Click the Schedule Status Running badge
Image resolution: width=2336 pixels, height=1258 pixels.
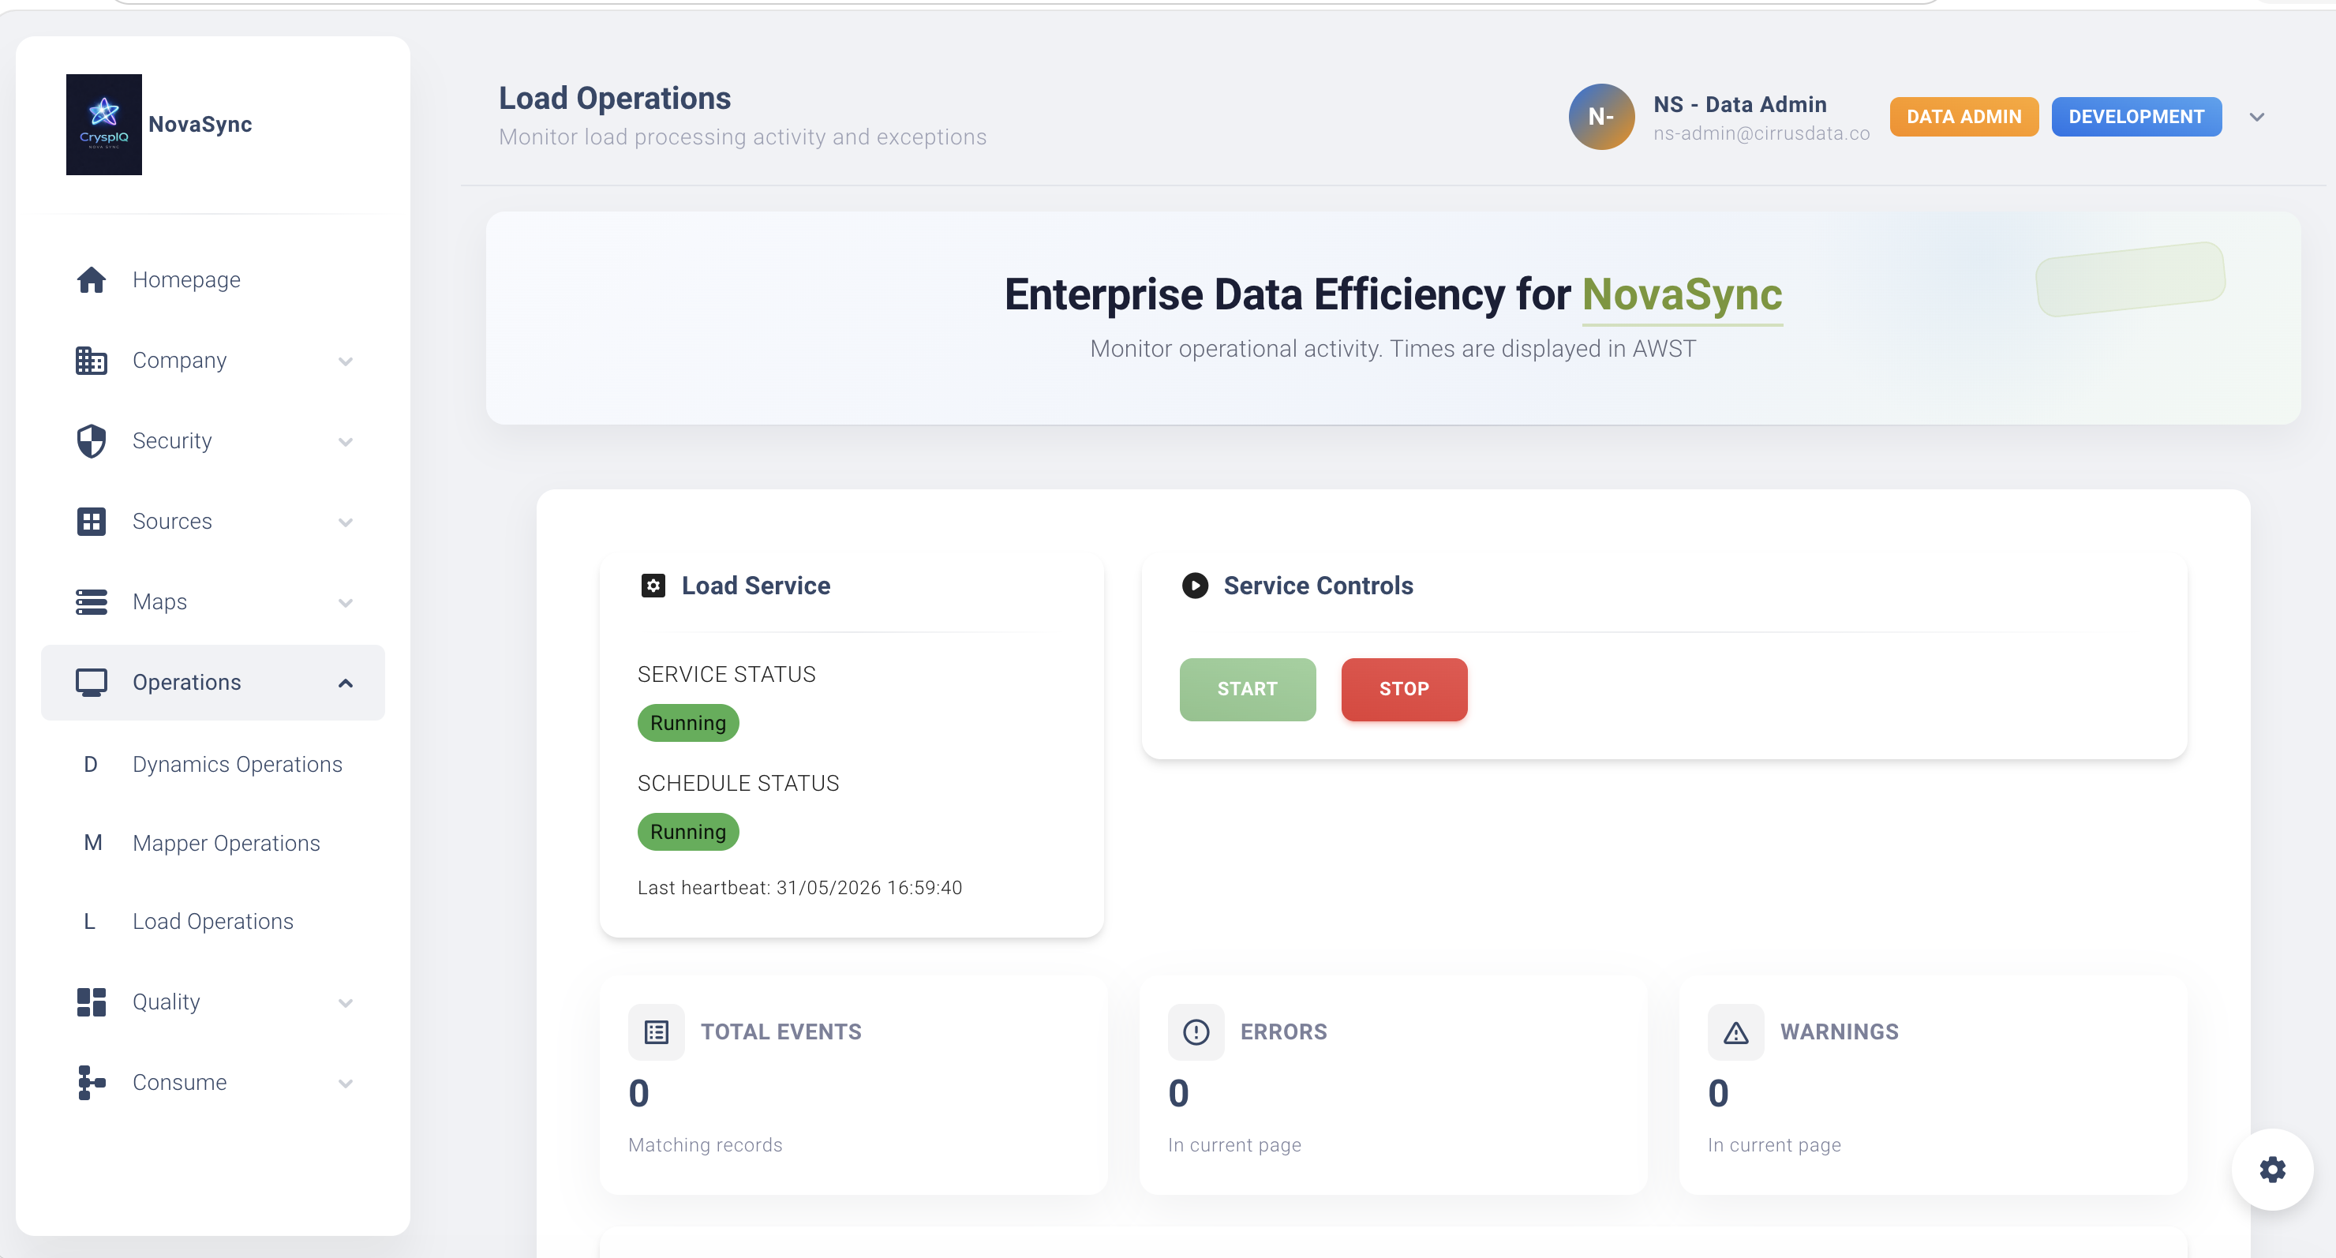click(x=688, y=832)
